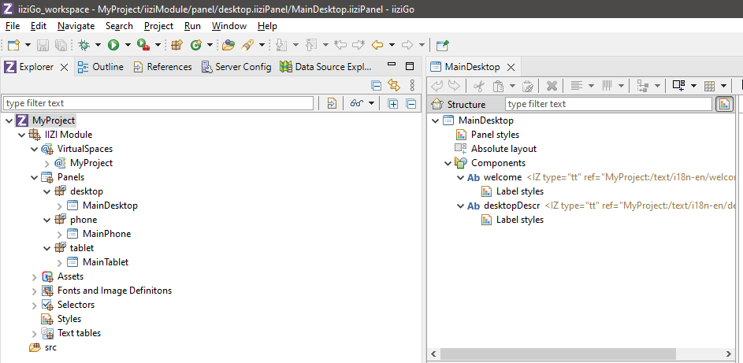This screenshot has height=363, width=743.
Task: Click the expand-all plus icon in Explorer
Action: click(393, 103)
